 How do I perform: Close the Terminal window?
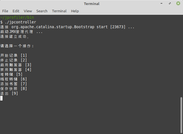pyautogui.click(x=178, y=3)
